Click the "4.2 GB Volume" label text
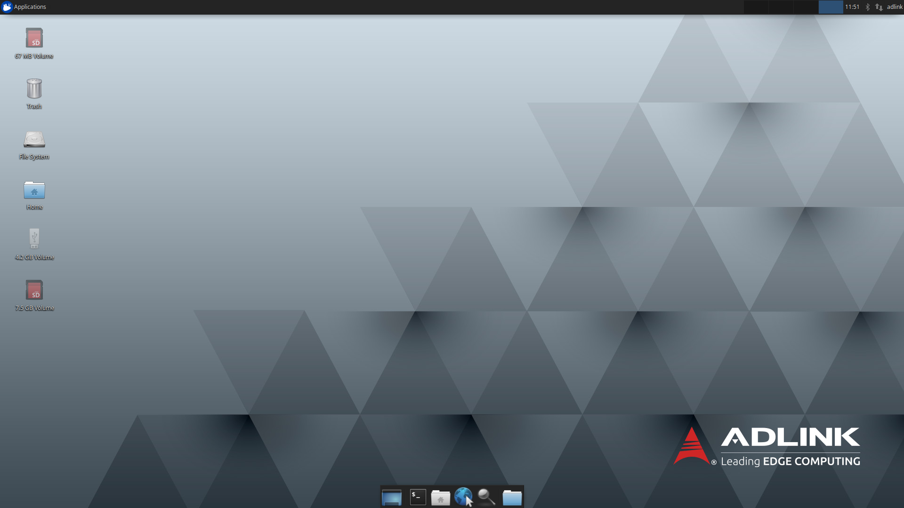Image resolution: width=904 pixels, height=508 pixels. coord(35,257)
